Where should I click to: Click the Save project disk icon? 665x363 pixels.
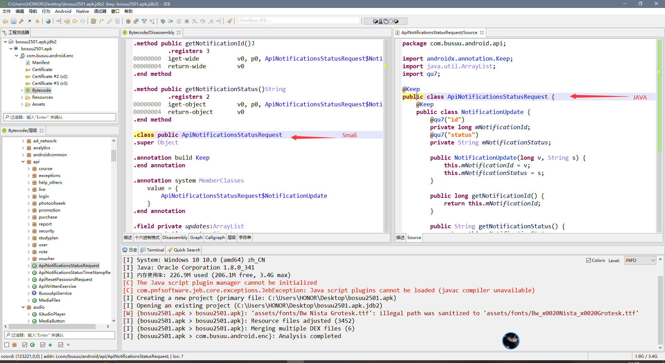[14, 21]
